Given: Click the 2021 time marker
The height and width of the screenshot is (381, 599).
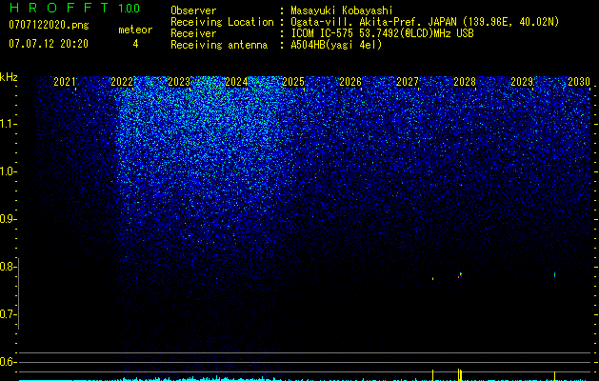Looking at the screenshot, I should [65, 82].
